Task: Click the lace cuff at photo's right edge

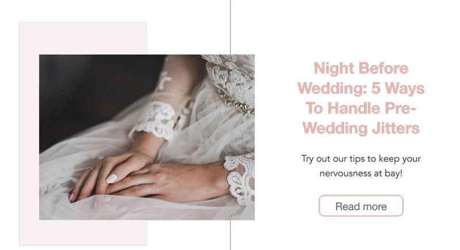Action: tap(240, 178)
